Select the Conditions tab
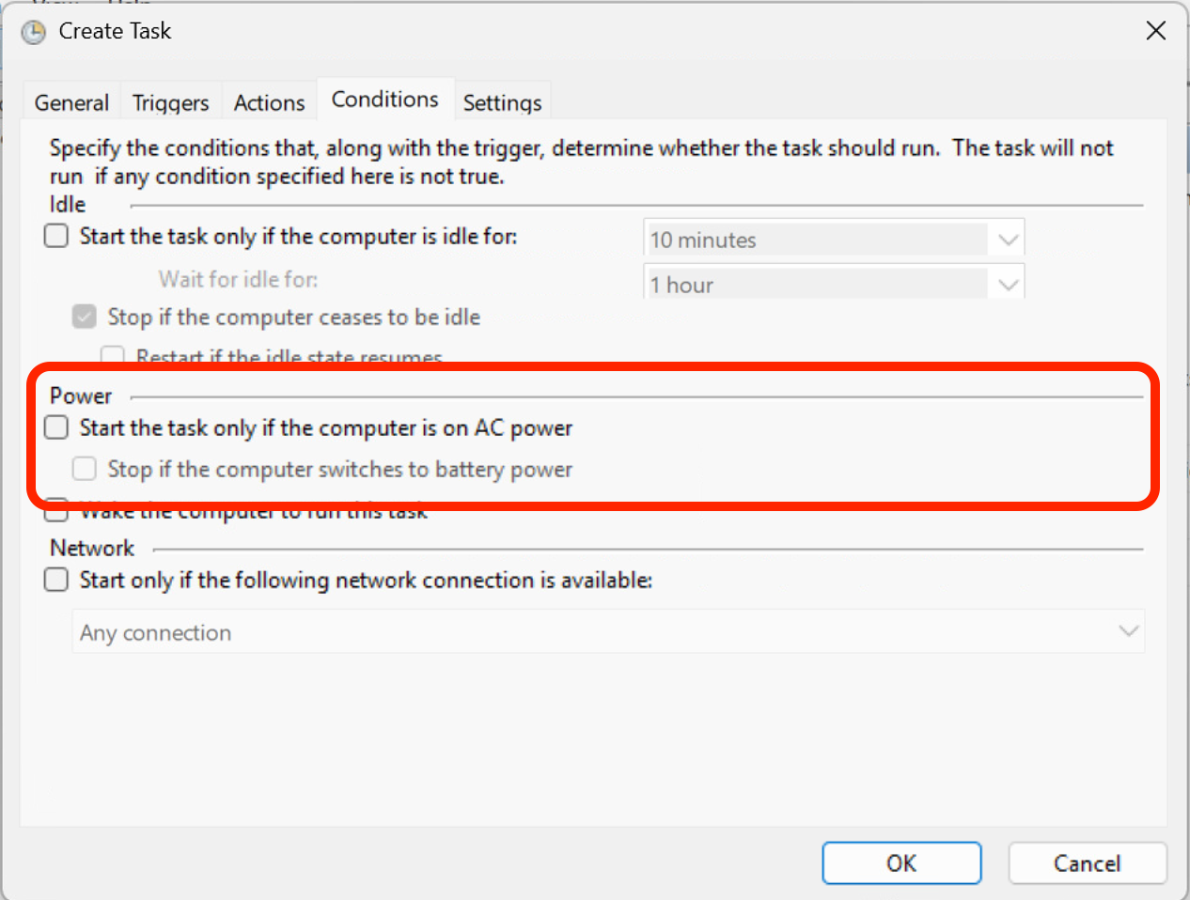 [384, 100]
